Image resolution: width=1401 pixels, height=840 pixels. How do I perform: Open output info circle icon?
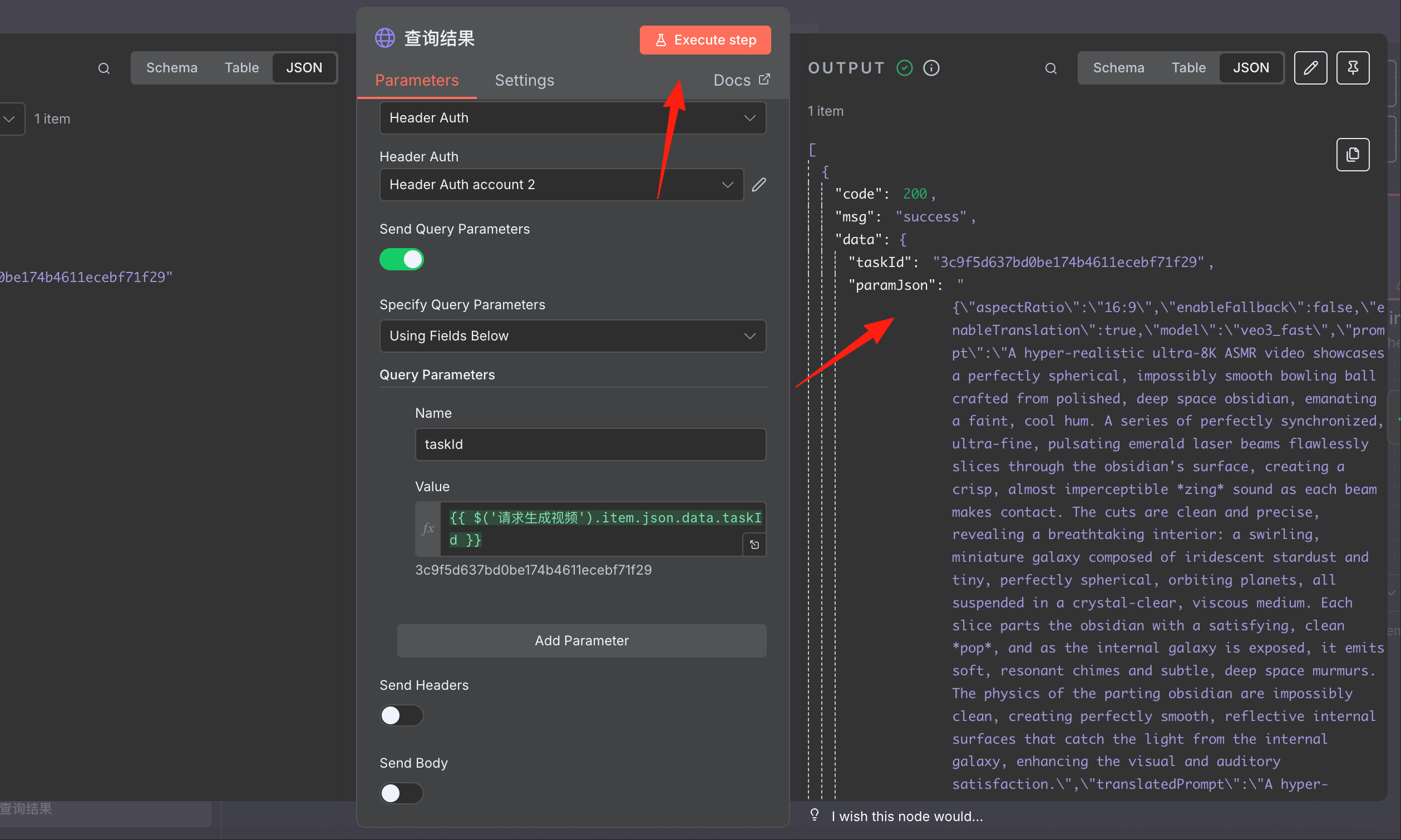point(931,68)
